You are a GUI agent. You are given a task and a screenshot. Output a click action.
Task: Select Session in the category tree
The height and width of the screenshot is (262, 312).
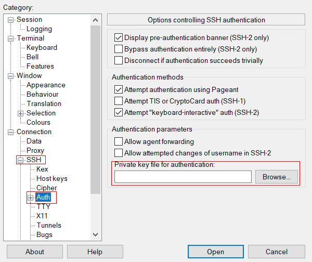30,20
